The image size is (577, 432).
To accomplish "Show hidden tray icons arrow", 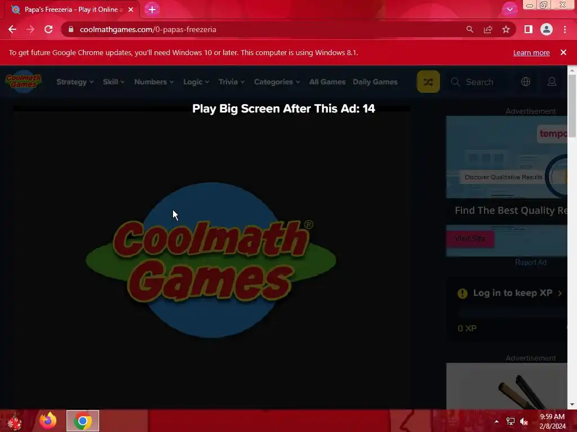I will (496, 421).
